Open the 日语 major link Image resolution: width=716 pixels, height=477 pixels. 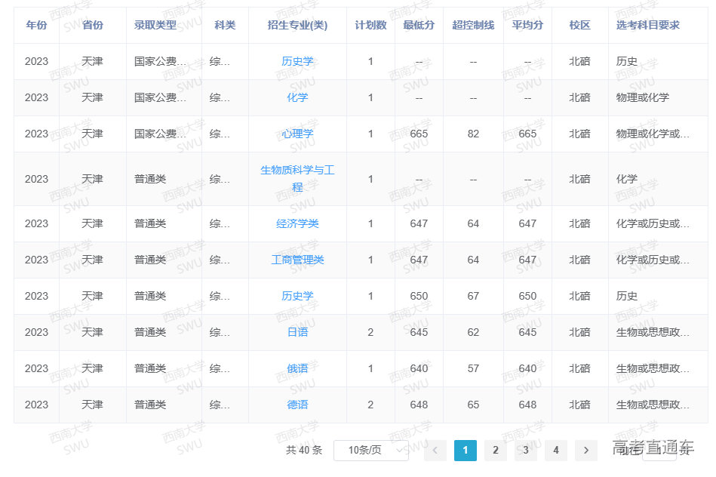tap(297, 332)
